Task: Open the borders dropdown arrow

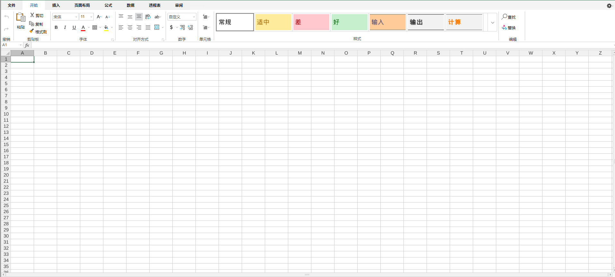Action: [x=100, y=28]
